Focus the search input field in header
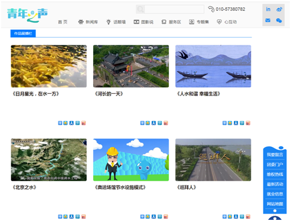This screenshot has height=221, width=291. [x=174, y=9]
